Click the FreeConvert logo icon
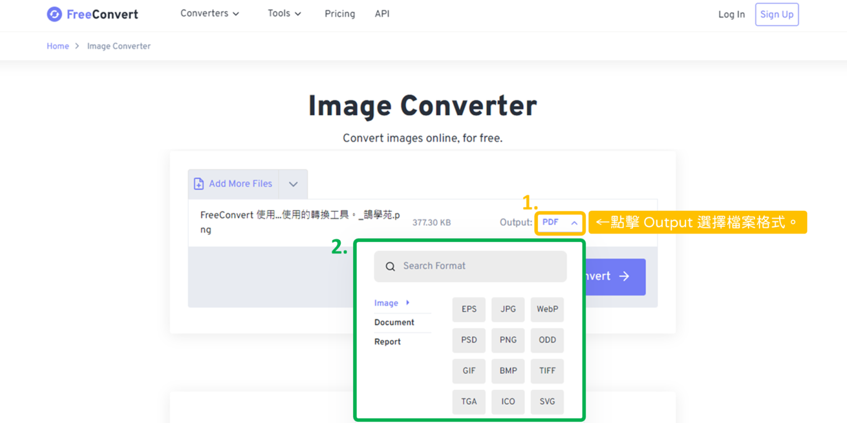Image resolution: width=847 pixels, height=423 pixels. 54,14
